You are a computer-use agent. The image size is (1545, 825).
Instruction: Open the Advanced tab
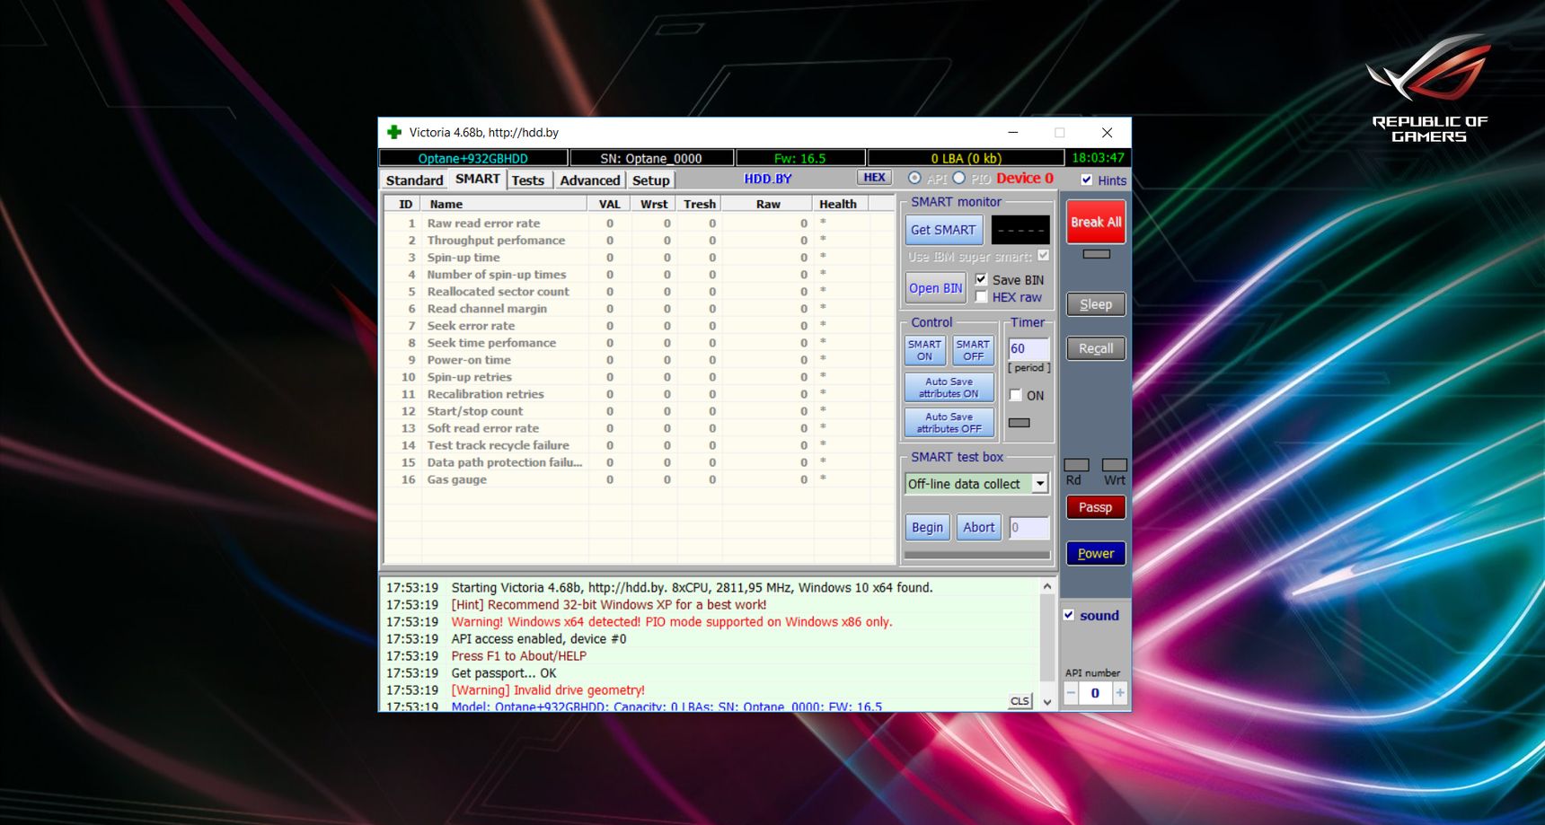(589, 180)
